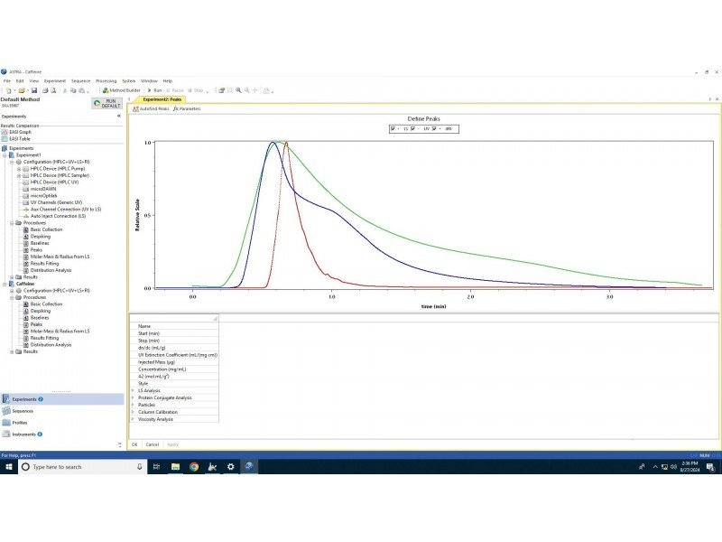Click the taskbar search box
Image resolution: width=722 pixels, height=542 pixels.
pos(83,467)
